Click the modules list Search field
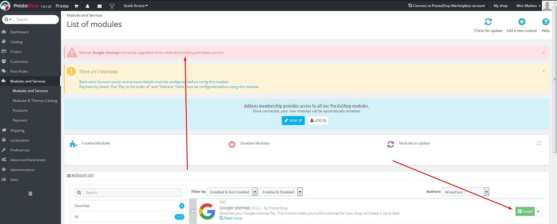 132,193
